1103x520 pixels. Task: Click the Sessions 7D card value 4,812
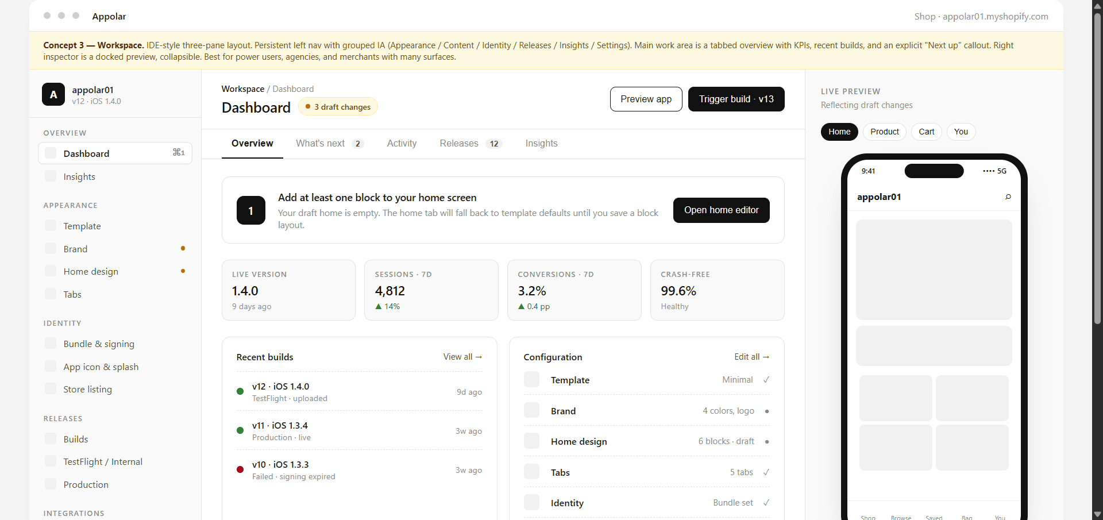[x=390, y=291]
